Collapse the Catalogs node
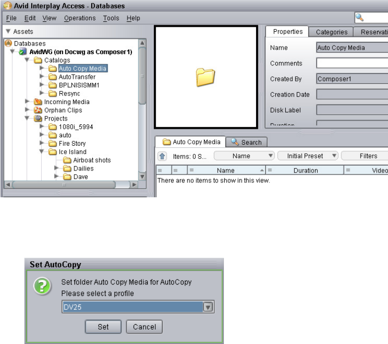This screenshot has height=344, width=388. pyautogui.click(x=27, y=59)
